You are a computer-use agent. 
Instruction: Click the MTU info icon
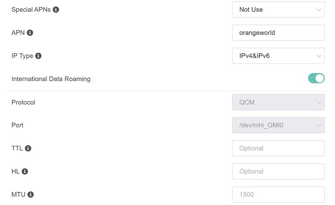pos(31,194)
